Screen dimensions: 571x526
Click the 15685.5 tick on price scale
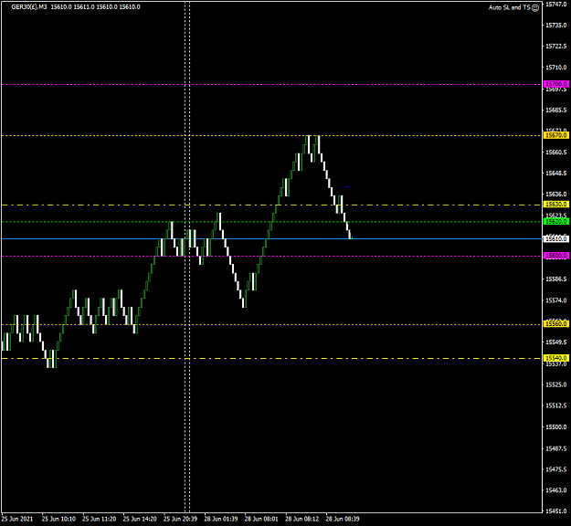[555, 110]
